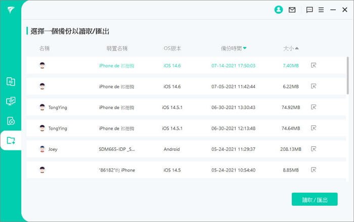Click iOS 14.5 version cell
Viewport: 354px width, 222px height.
pos(172,170)
